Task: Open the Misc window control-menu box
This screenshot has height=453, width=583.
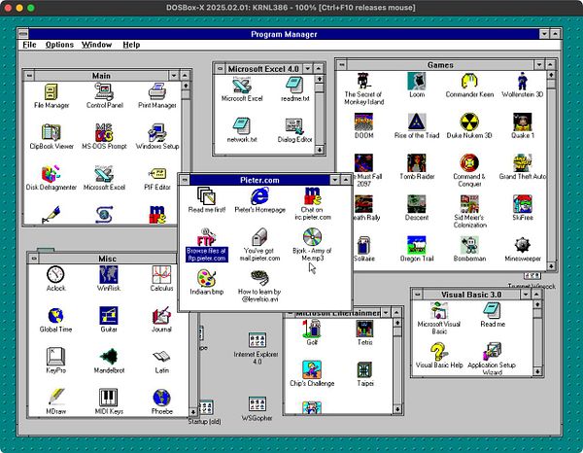Action: click(34, 259)
